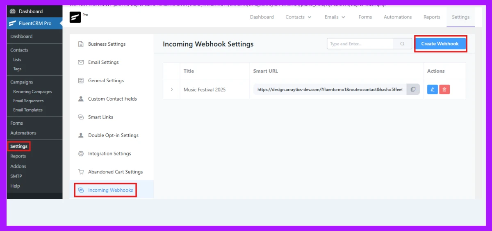Click the Incoming Webhook Settings heading
The height and width of the screenshot is (231, 492).
(x=208, y=44)
